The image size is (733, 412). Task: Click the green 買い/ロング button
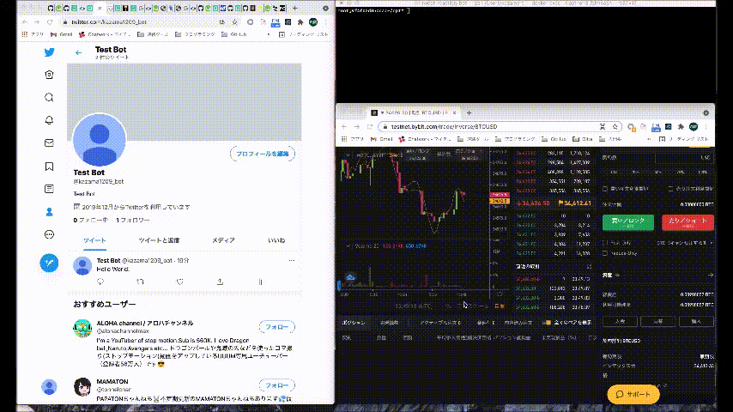627,222
